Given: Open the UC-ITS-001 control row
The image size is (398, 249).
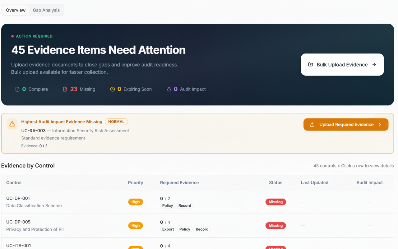Looking at the screenshot, I should pyautogui.click(x=197, y=243).
